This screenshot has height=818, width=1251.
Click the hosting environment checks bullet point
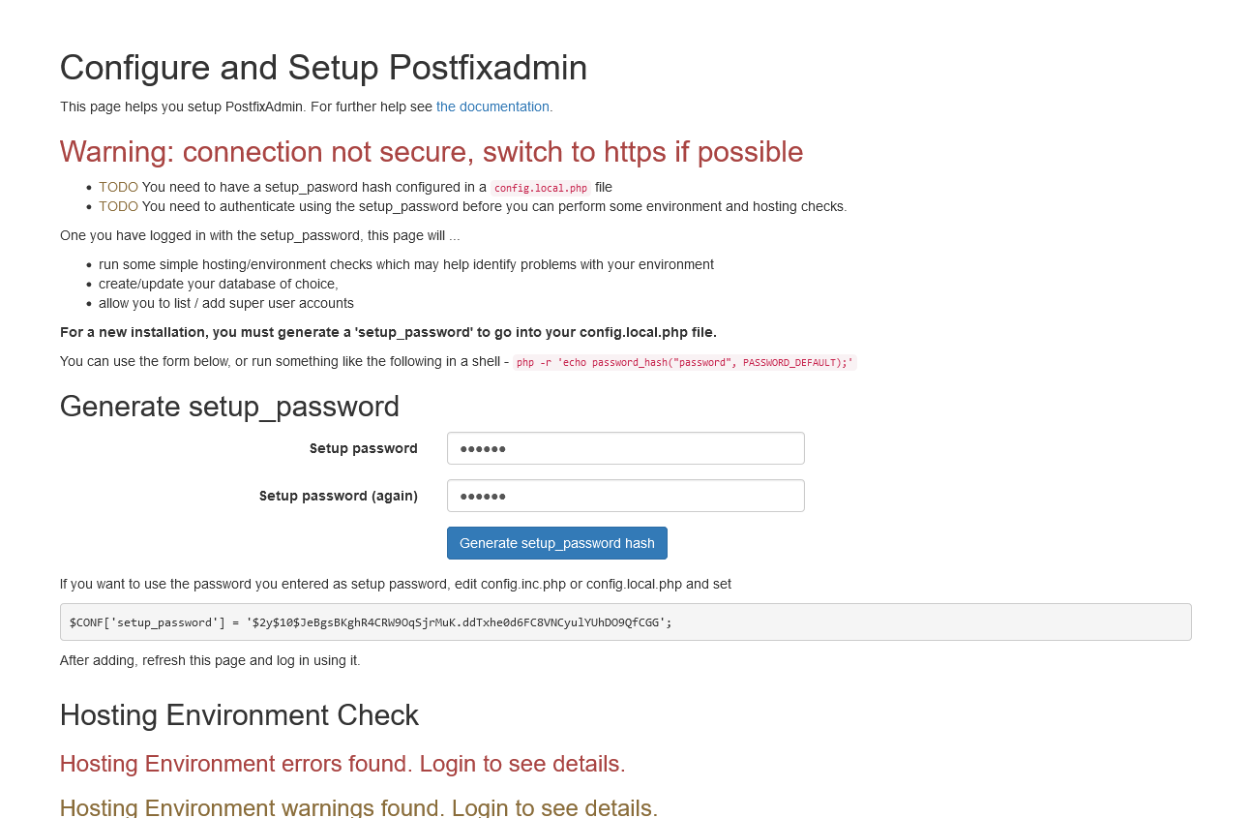[x=406, y=264]
